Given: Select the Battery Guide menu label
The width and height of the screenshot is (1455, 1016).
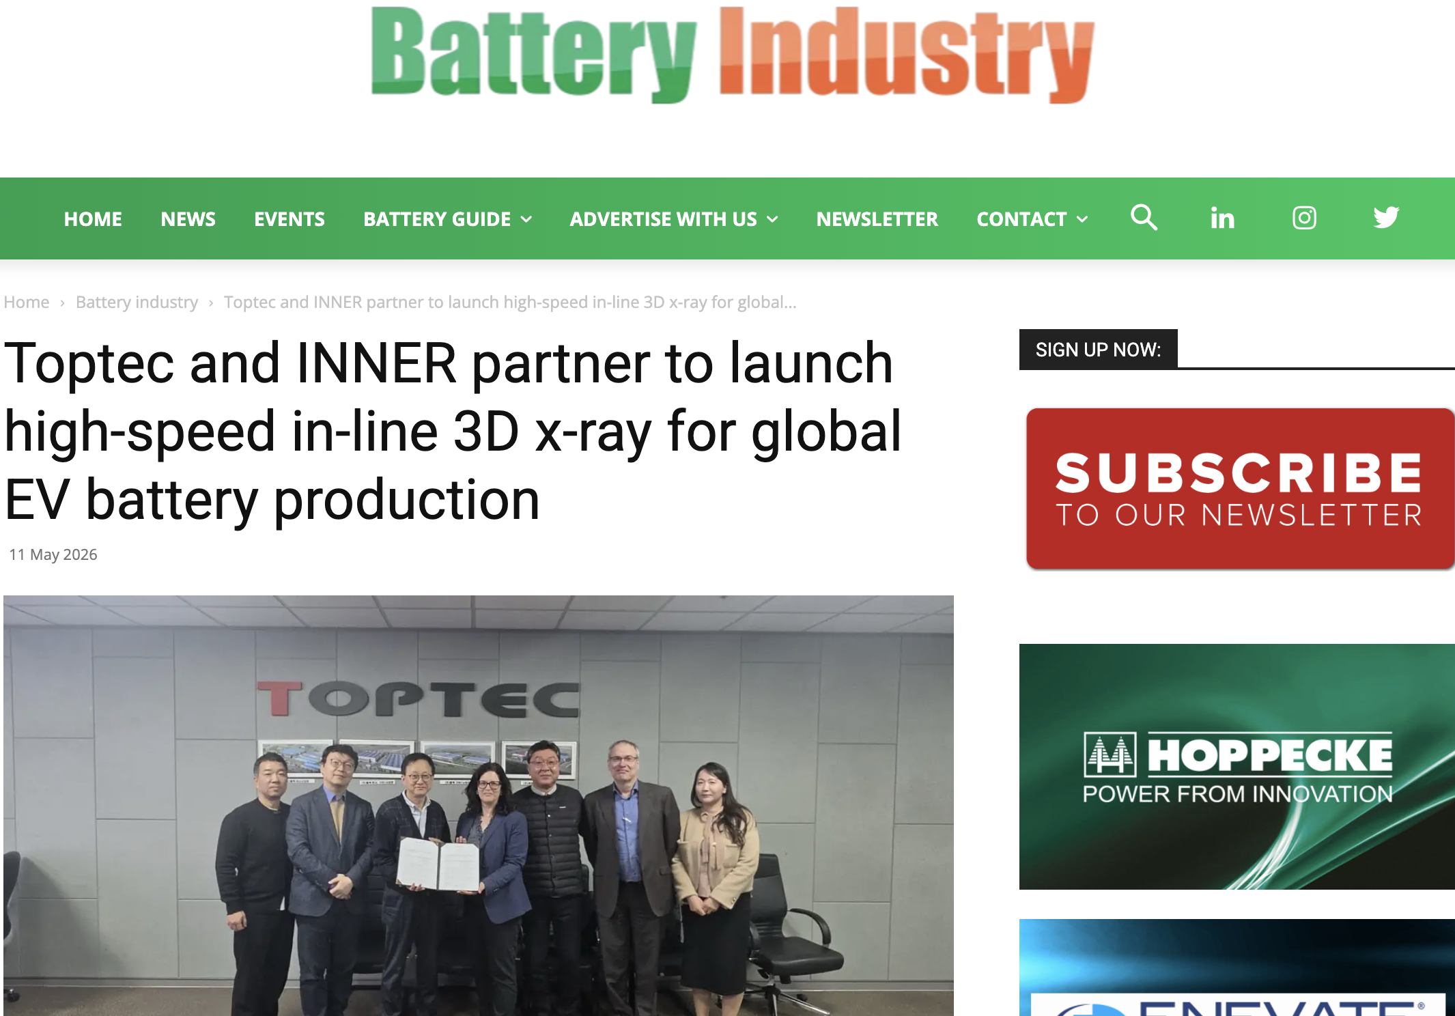Looking at the screenshot, I should [x=437, y=219].
